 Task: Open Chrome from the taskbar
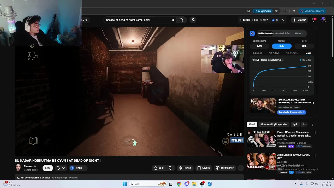tap(179, 184)
